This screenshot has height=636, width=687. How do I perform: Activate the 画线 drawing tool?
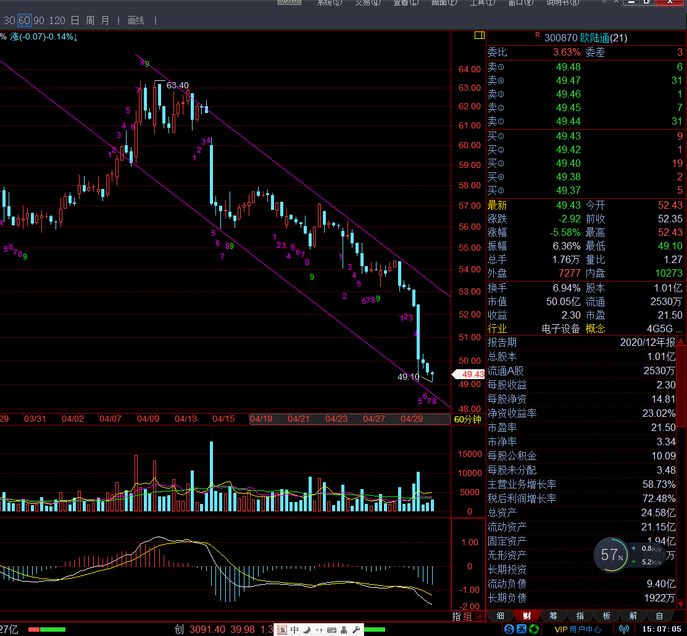click(136, 20)
